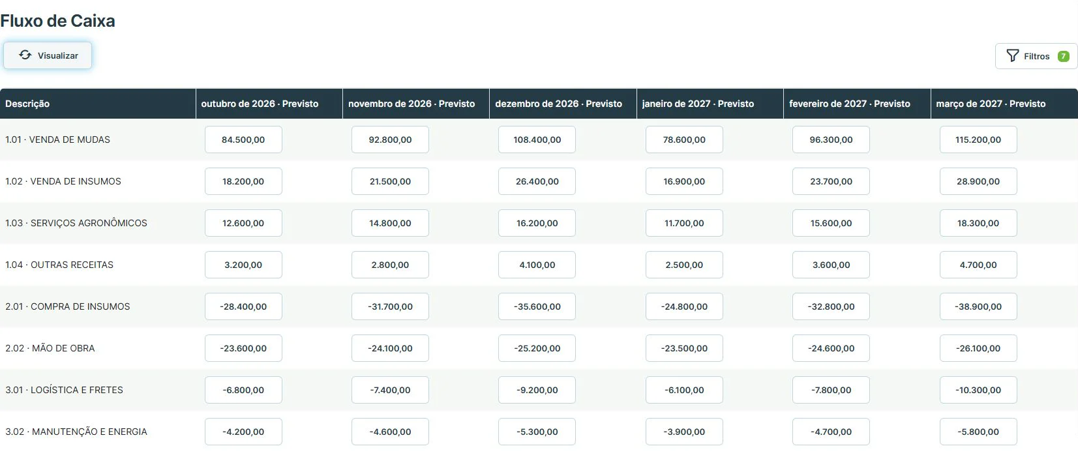Edit the 2.800,00 value field

[390, 265]
